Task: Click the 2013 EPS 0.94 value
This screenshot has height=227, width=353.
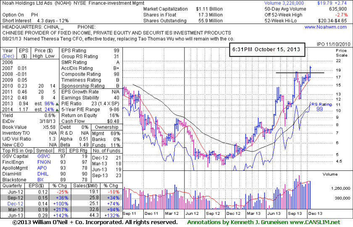Action: (x=24, y=104)
